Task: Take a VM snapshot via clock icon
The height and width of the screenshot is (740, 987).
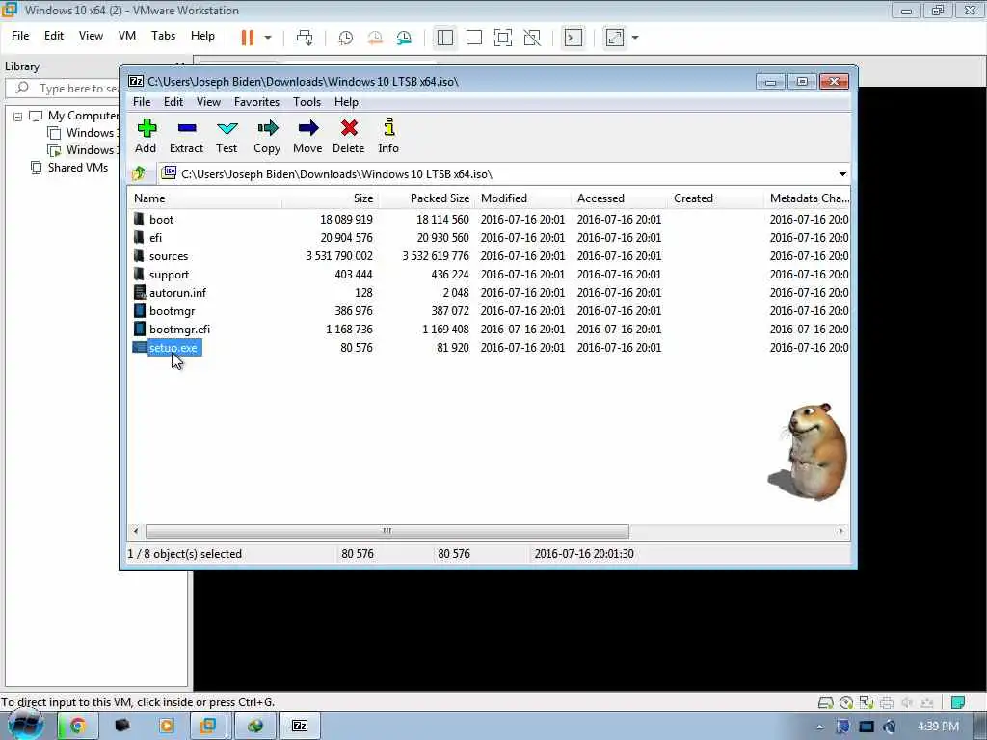Action: click(x=346, y=38)
